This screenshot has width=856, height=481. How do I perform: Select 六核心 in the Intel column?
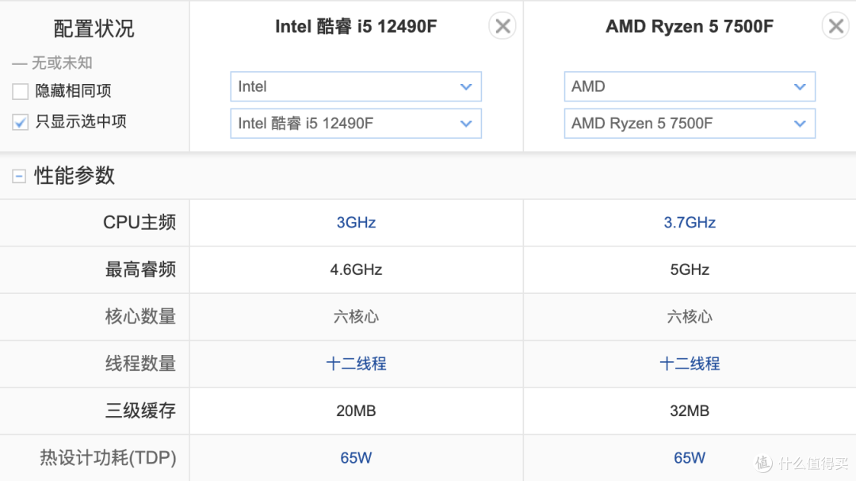[x=356, y=317]
